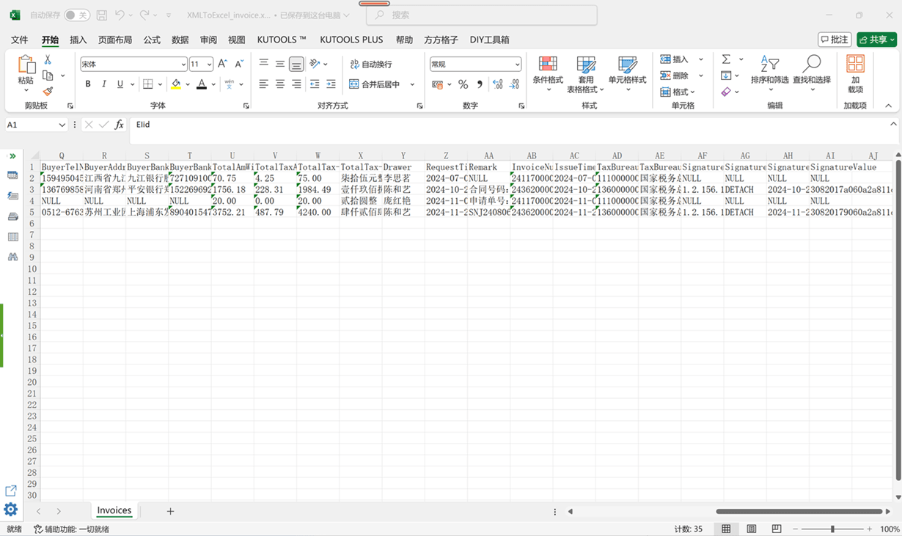This screenshot has width=902, height=536.
Task: Toggle bold formatting
Action: (88, 84)
